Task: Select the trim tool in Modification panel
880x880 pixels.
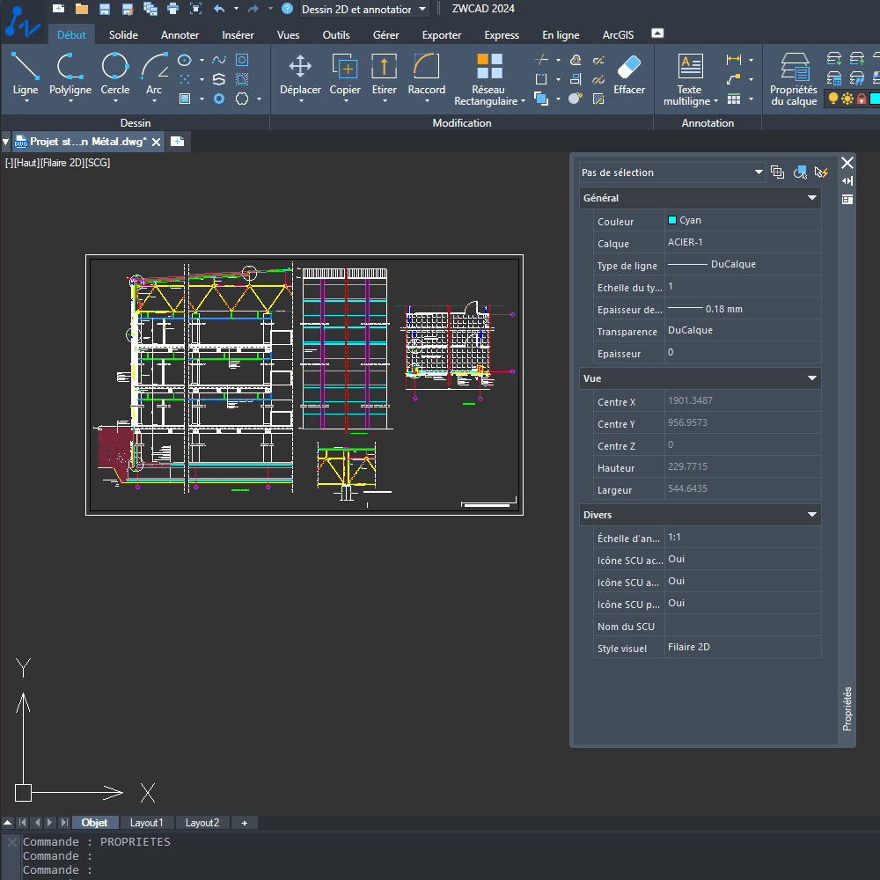Action: pos(541,60)
